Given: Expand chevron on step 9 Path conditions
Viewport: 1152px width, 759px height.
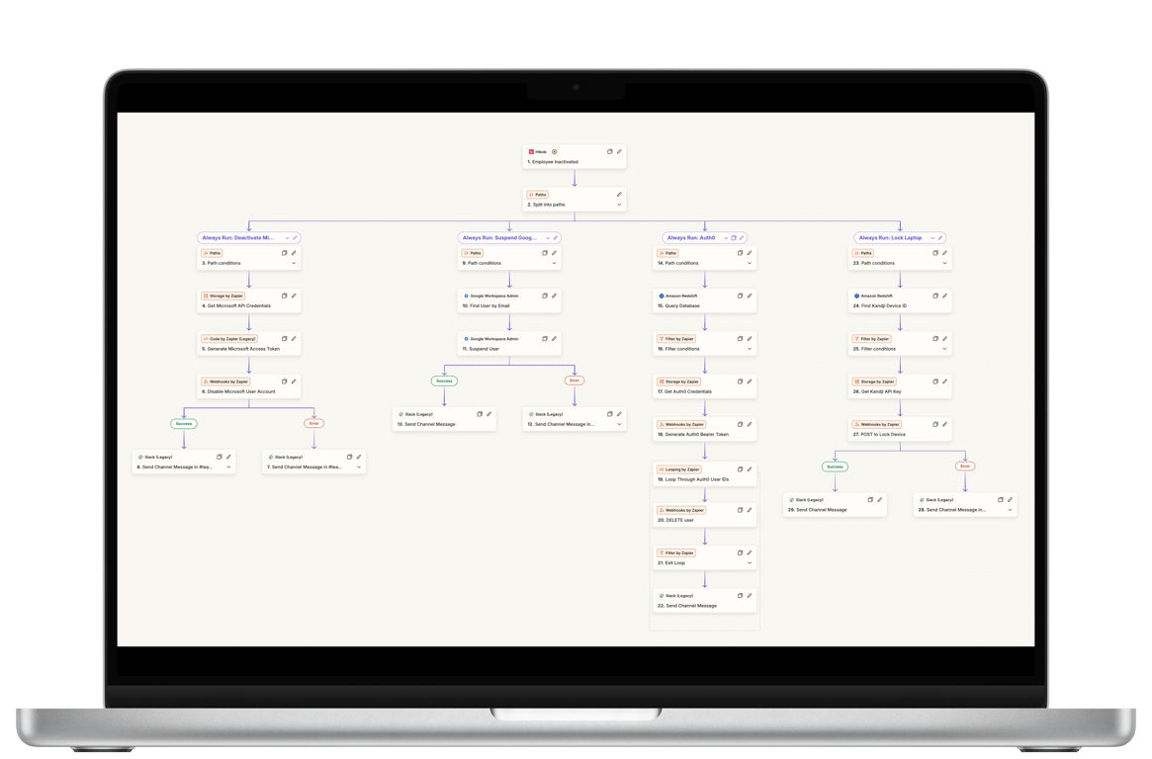Looking at the screenshot, I should pos(554,263).
